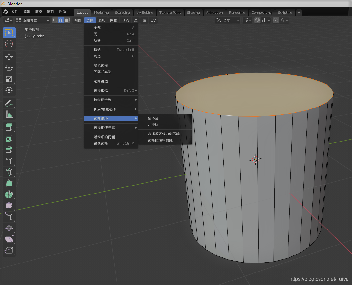
Task: Switch to vertex select mode
Action: tap(55, 20)
